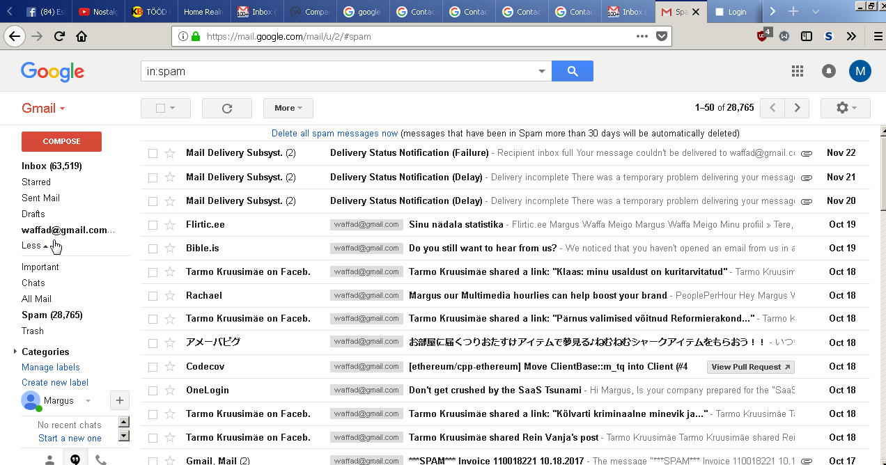Open the More actions dropdown

(288, 108)
